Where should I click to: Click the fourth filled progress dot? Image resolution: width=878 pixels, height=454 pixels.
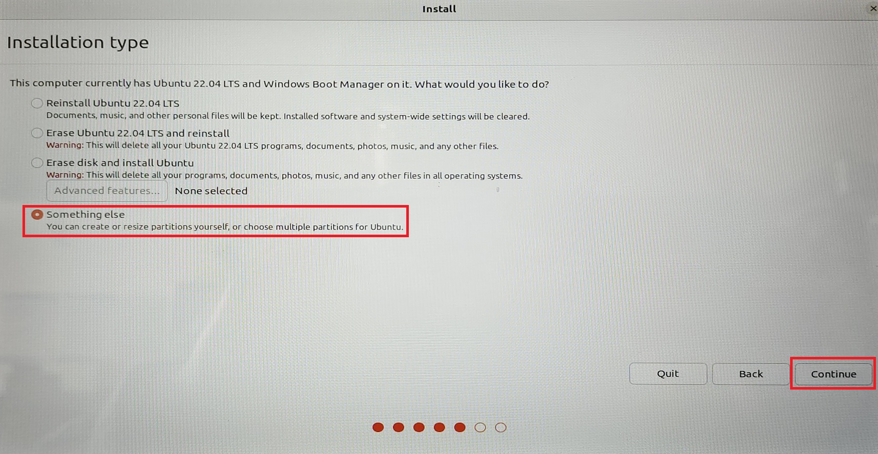[440, 427]
